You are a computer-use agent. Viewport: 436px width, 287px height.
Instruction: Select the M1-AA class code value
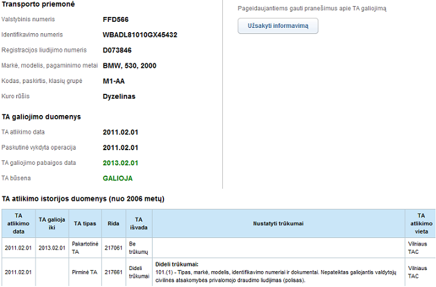(x=114, y=81)
